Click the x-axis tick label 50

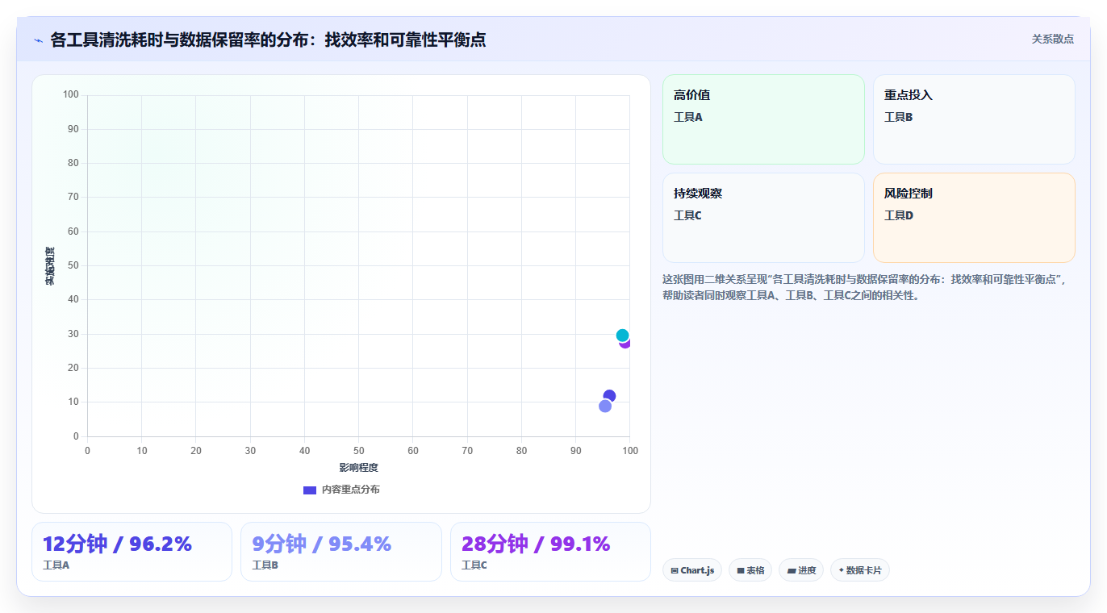[x=358, y=451]
